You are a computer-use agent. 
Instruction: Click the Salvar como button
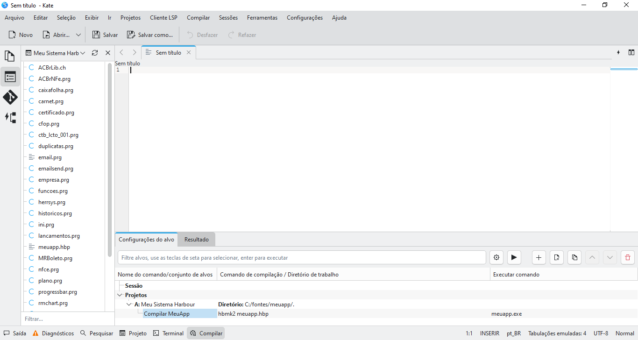[x=150, y=35]
